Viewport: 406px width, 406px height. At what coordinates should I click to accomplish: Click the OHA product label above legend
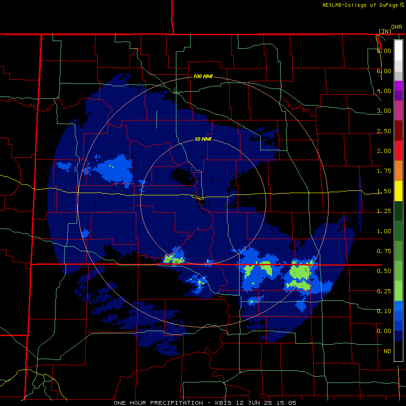point(397,27)
